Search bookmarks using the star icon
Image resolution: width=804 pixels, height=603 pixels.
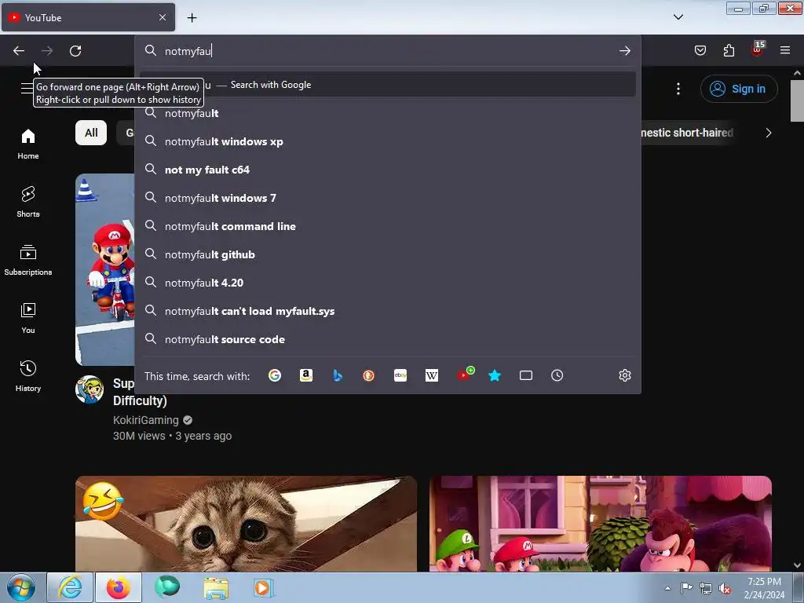click(495, 376)
